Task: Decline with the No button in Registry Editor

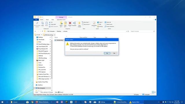Action: 114,53
